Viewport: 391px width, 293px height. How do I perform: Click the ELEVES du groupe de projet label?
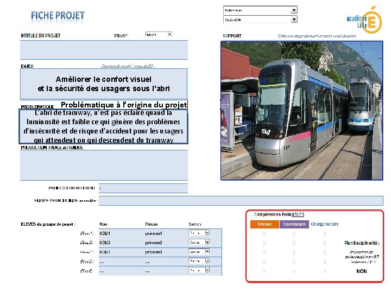coord(48,224)
